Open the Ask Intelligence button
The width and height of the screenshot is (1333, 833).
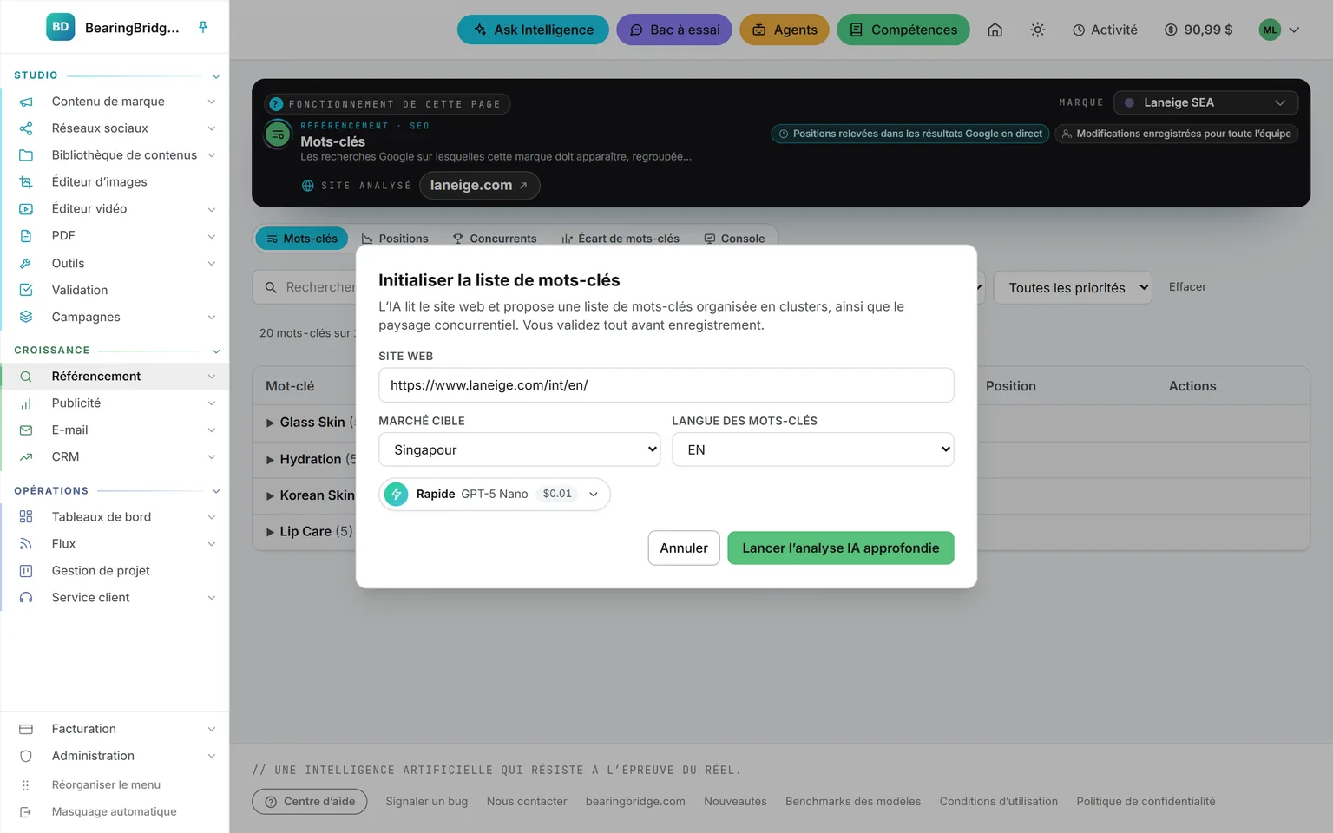533,30
